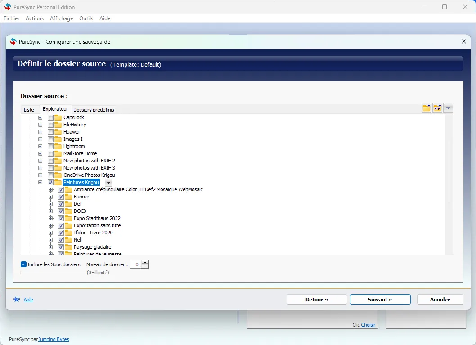The height and width of the screenshot is (345, 476).
Task: Click the add folder icon
Action: click(x=426, y=108)
